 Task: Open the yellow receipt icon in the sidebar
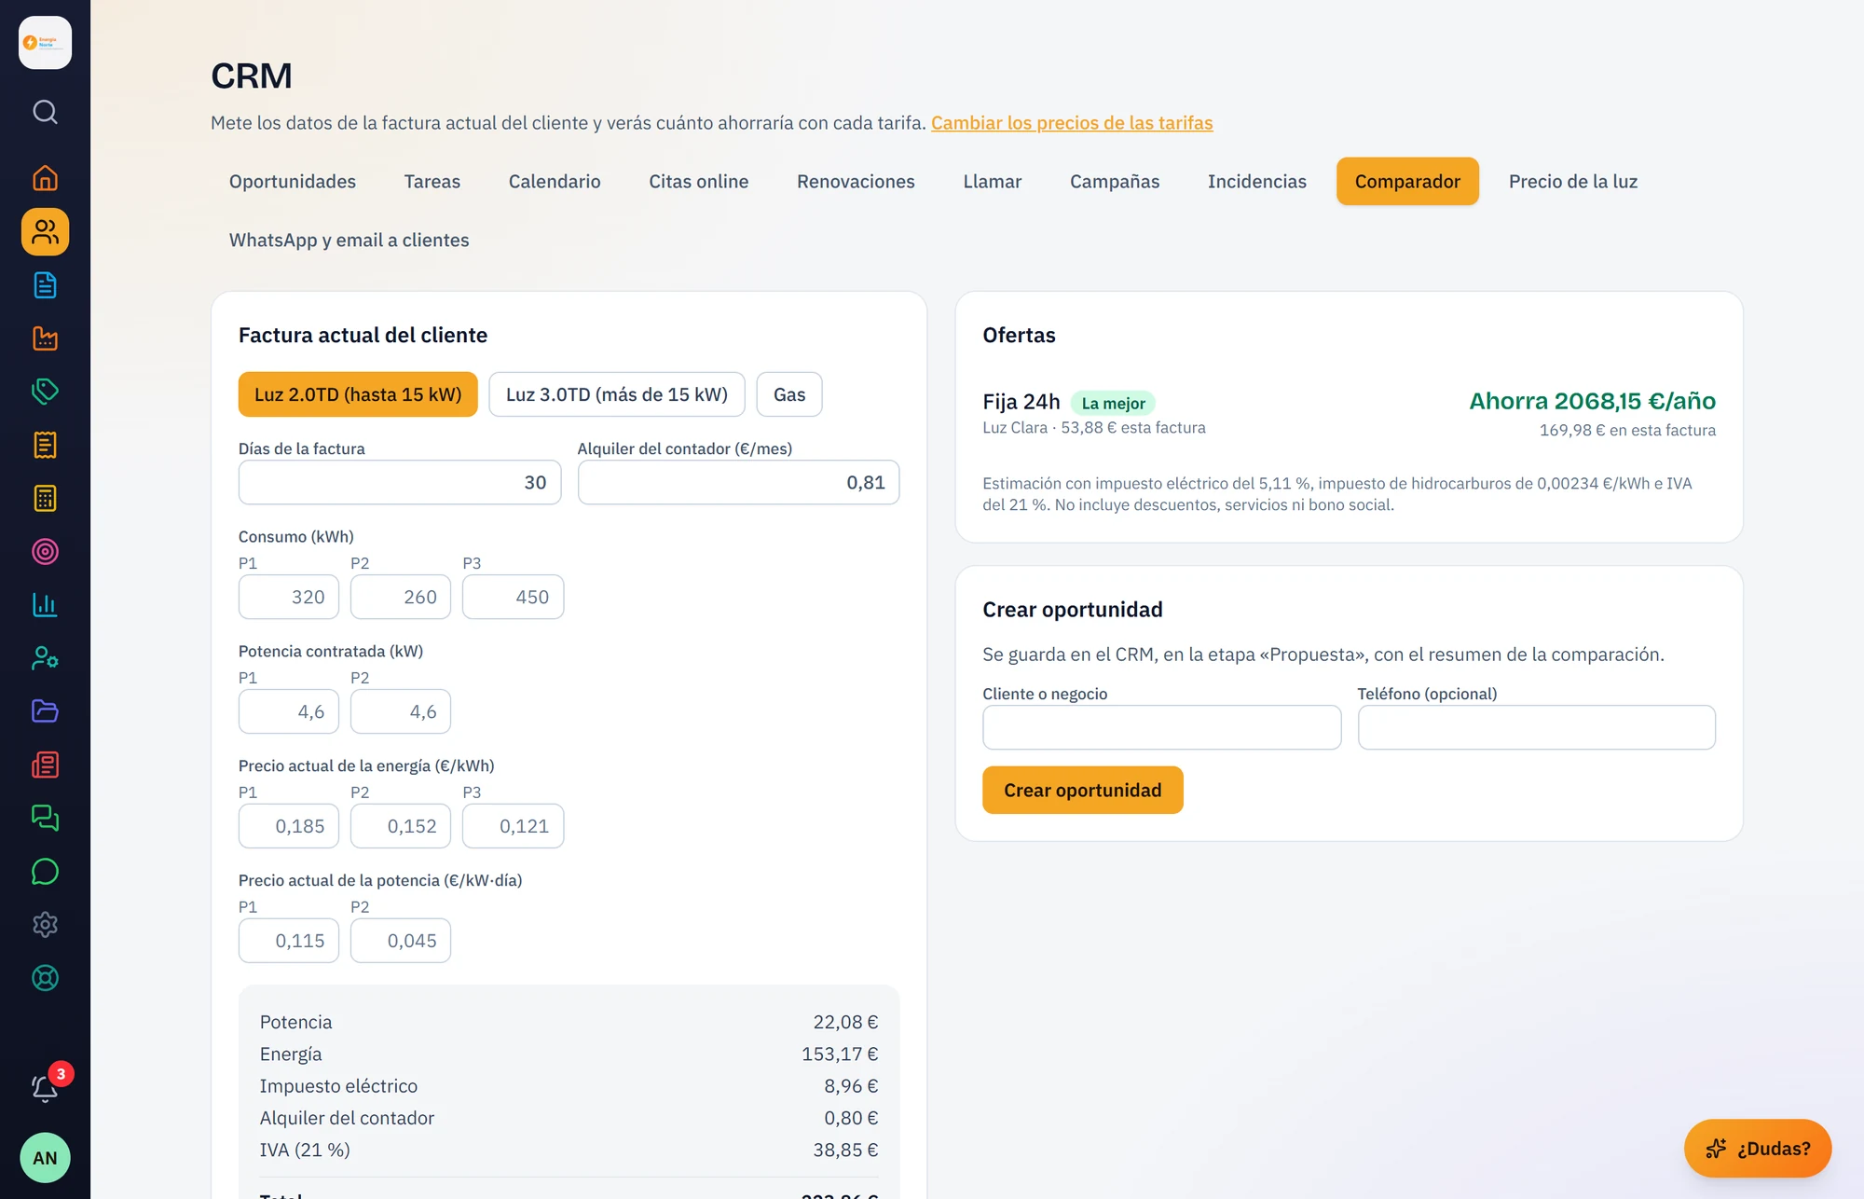click(45, 445)
